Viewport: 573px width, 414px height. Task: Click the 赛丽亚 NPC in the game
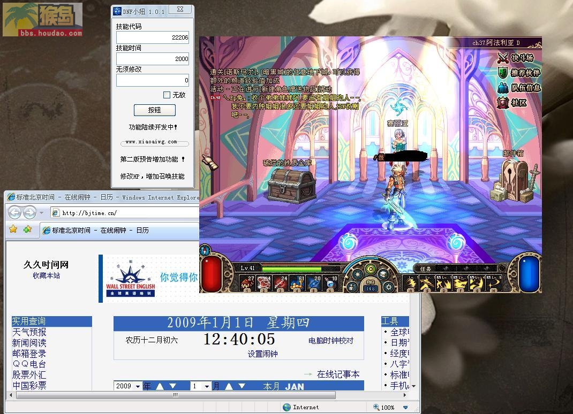(398, 140)
